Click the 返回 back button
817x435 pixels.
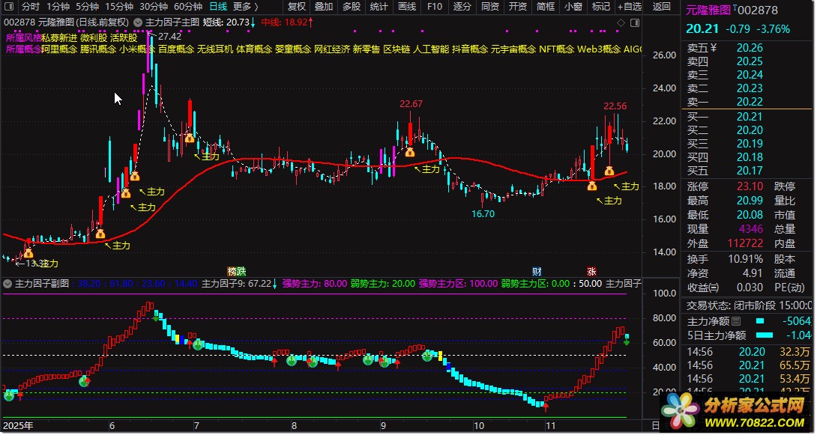[x=662, y=6]
